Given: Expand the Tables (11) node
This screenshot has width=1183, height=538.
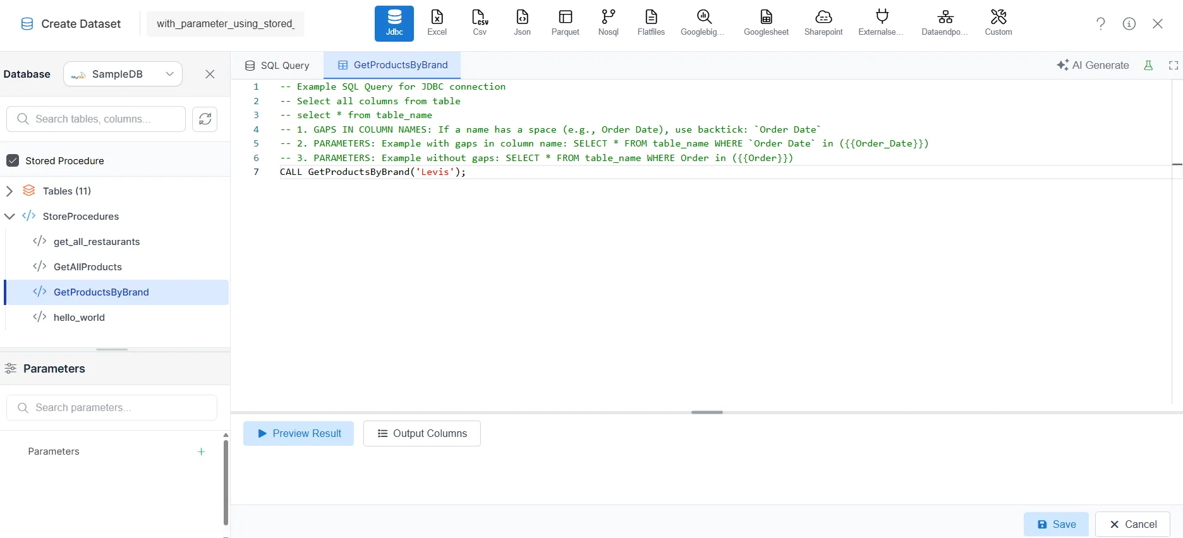Looking at the screenshot, I should [9, 191].
